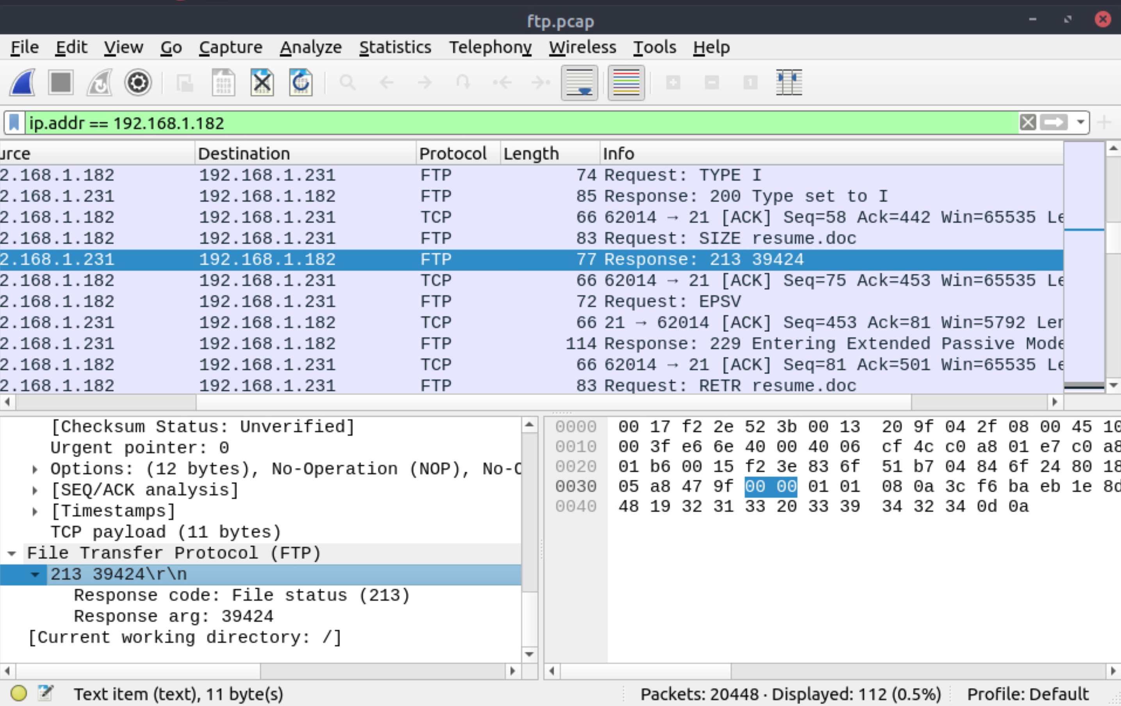Expand the [Timestamps] node
This screenshot has height=706, width=1121.
click(35, 511)
